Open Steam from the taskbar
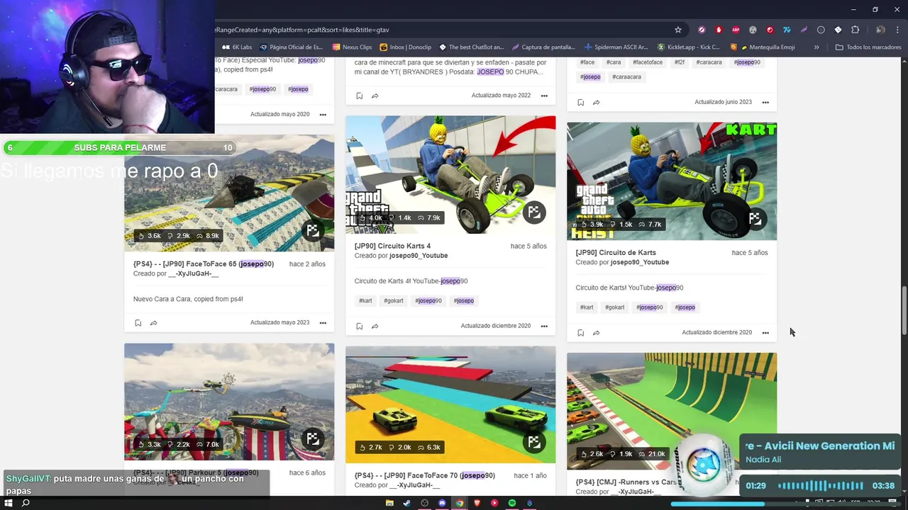The width and height of the screenshot is (908, 510). [x=406, y=503]
